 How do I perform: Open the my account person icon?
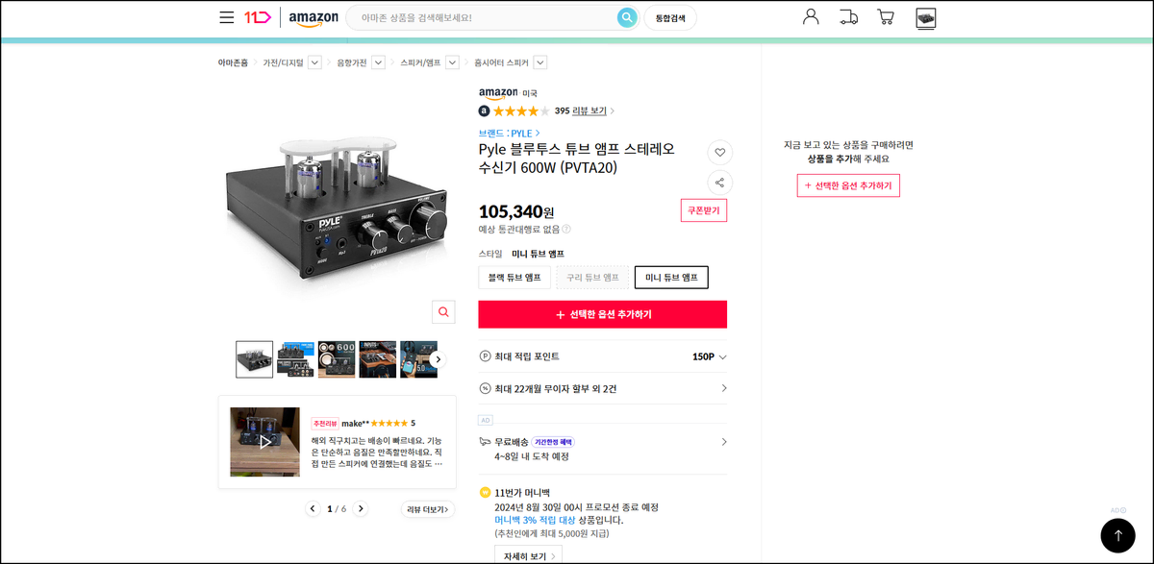pos(811,16)
